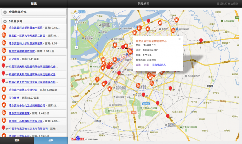Click 查询附近的人 link in the popup
Image resolution: width=242 pixels, height=144 pixels.
(x=159, y=65)
